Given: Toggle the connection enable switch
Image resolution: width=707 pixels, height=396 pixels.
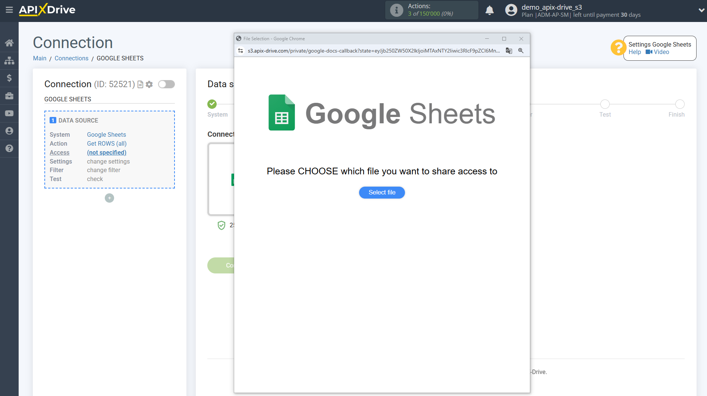Looking at the screenshot, I should [166, 84].
